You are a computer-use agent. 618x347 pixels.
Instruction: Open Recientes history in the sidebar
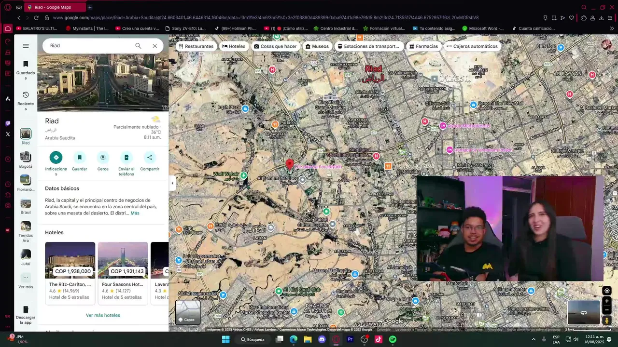tap(26, 101)
